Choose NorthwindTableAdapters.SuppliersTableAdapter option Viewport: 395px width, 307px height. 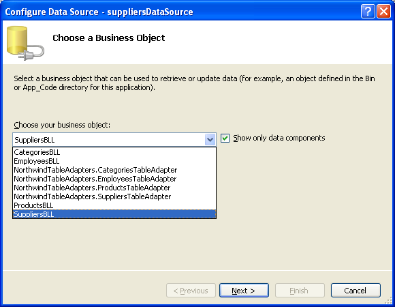click(114, 196)
